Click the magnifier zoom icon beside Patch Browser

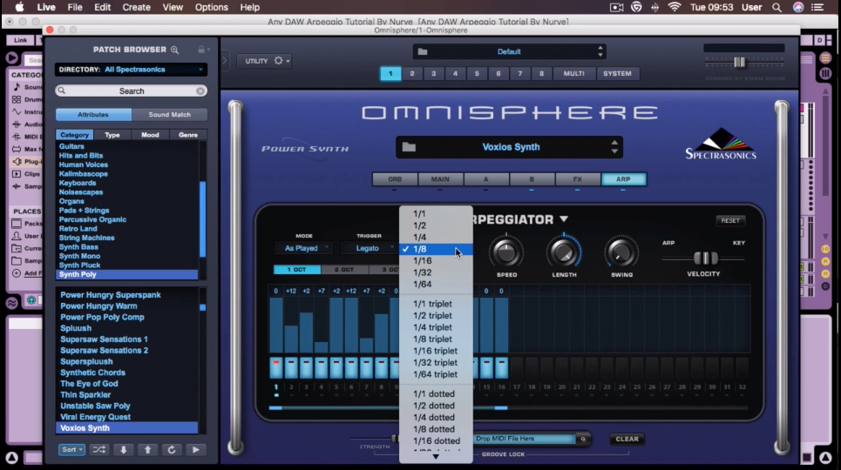click(175, 50)
